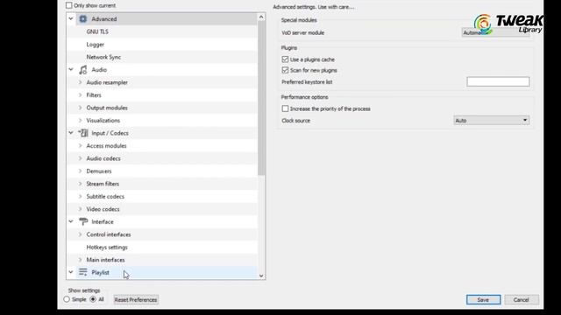Select Output modules tree row
This screenshot has width=561, height=315.
pos(161,108)
